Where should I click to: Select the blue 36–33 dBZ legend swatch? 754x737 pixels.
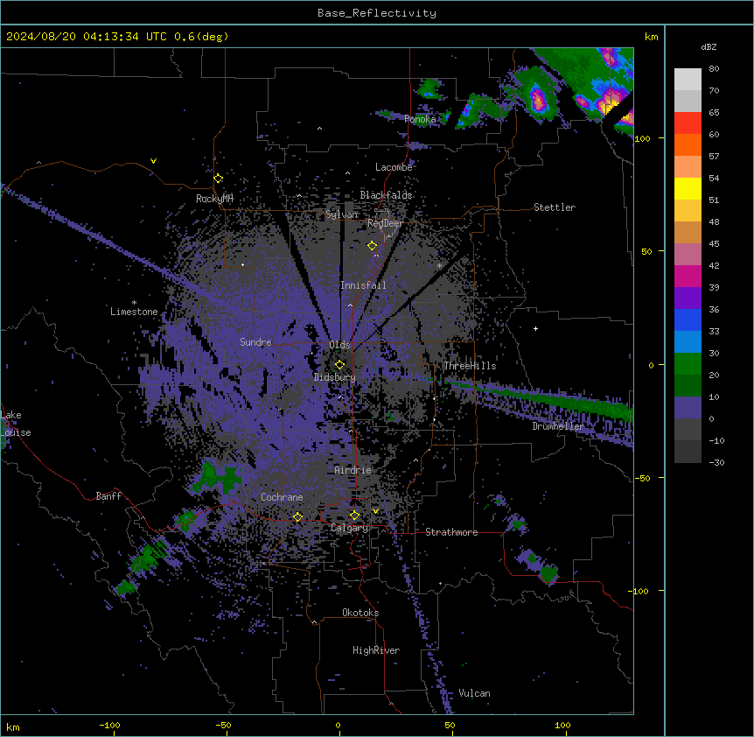[x=688, y=319]
